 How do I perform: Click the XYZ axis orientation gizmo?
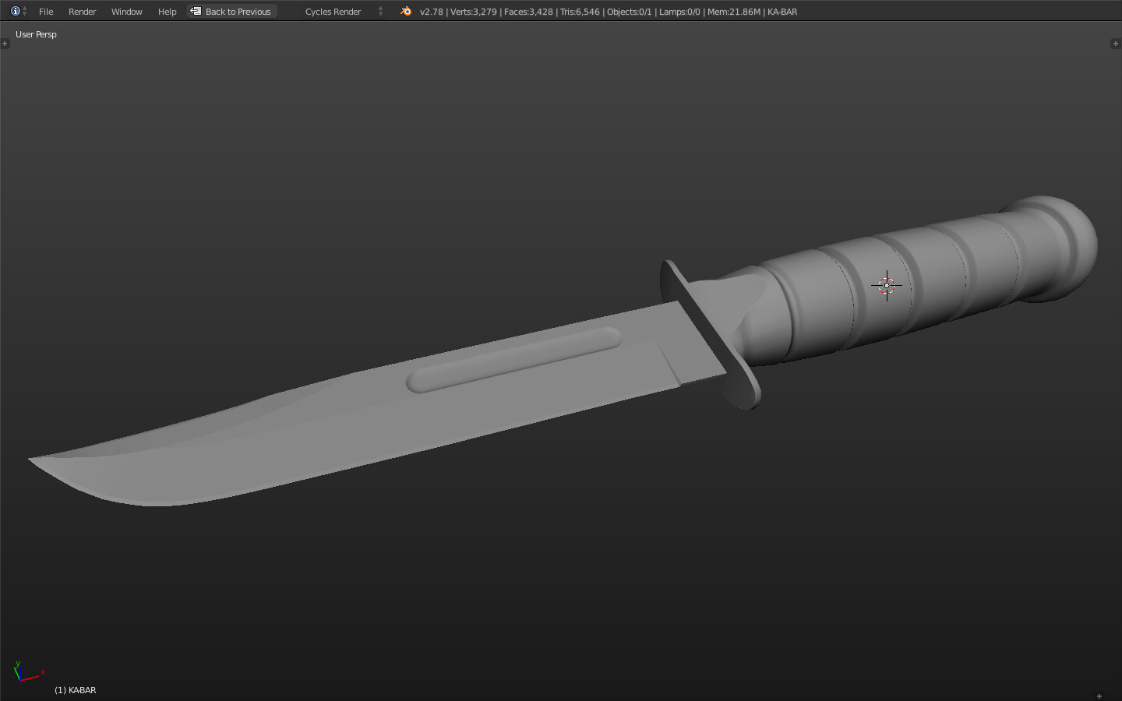coord(28,671)
